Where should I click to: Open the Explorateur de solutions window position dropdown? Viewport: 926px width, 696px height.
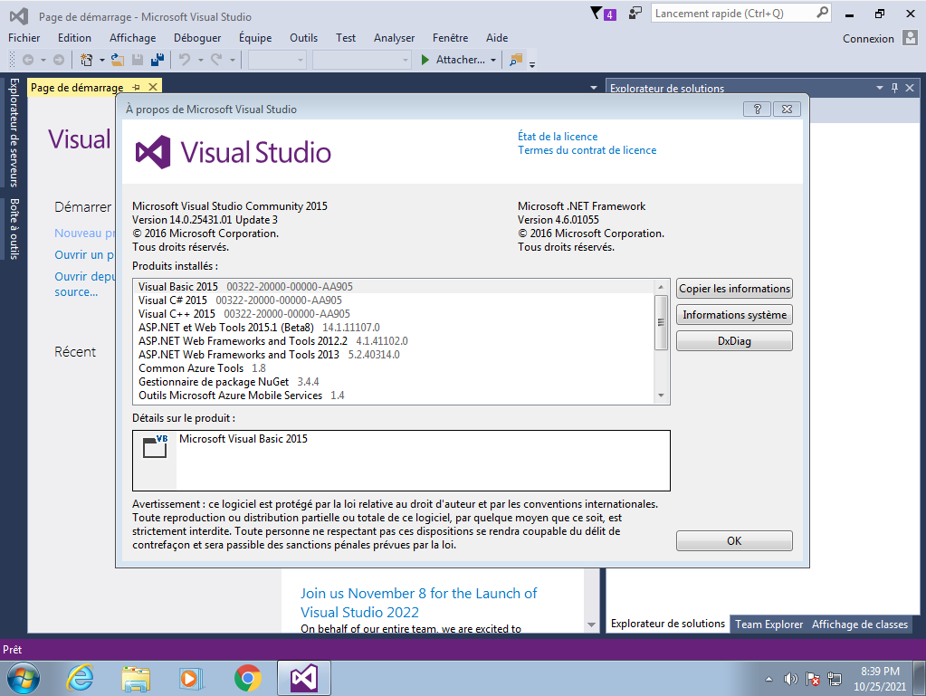(879, 88)
